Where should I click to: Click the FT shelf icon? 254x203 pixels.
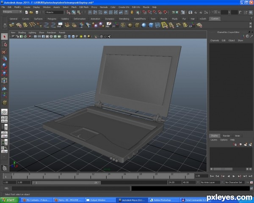tap(115, 25)
